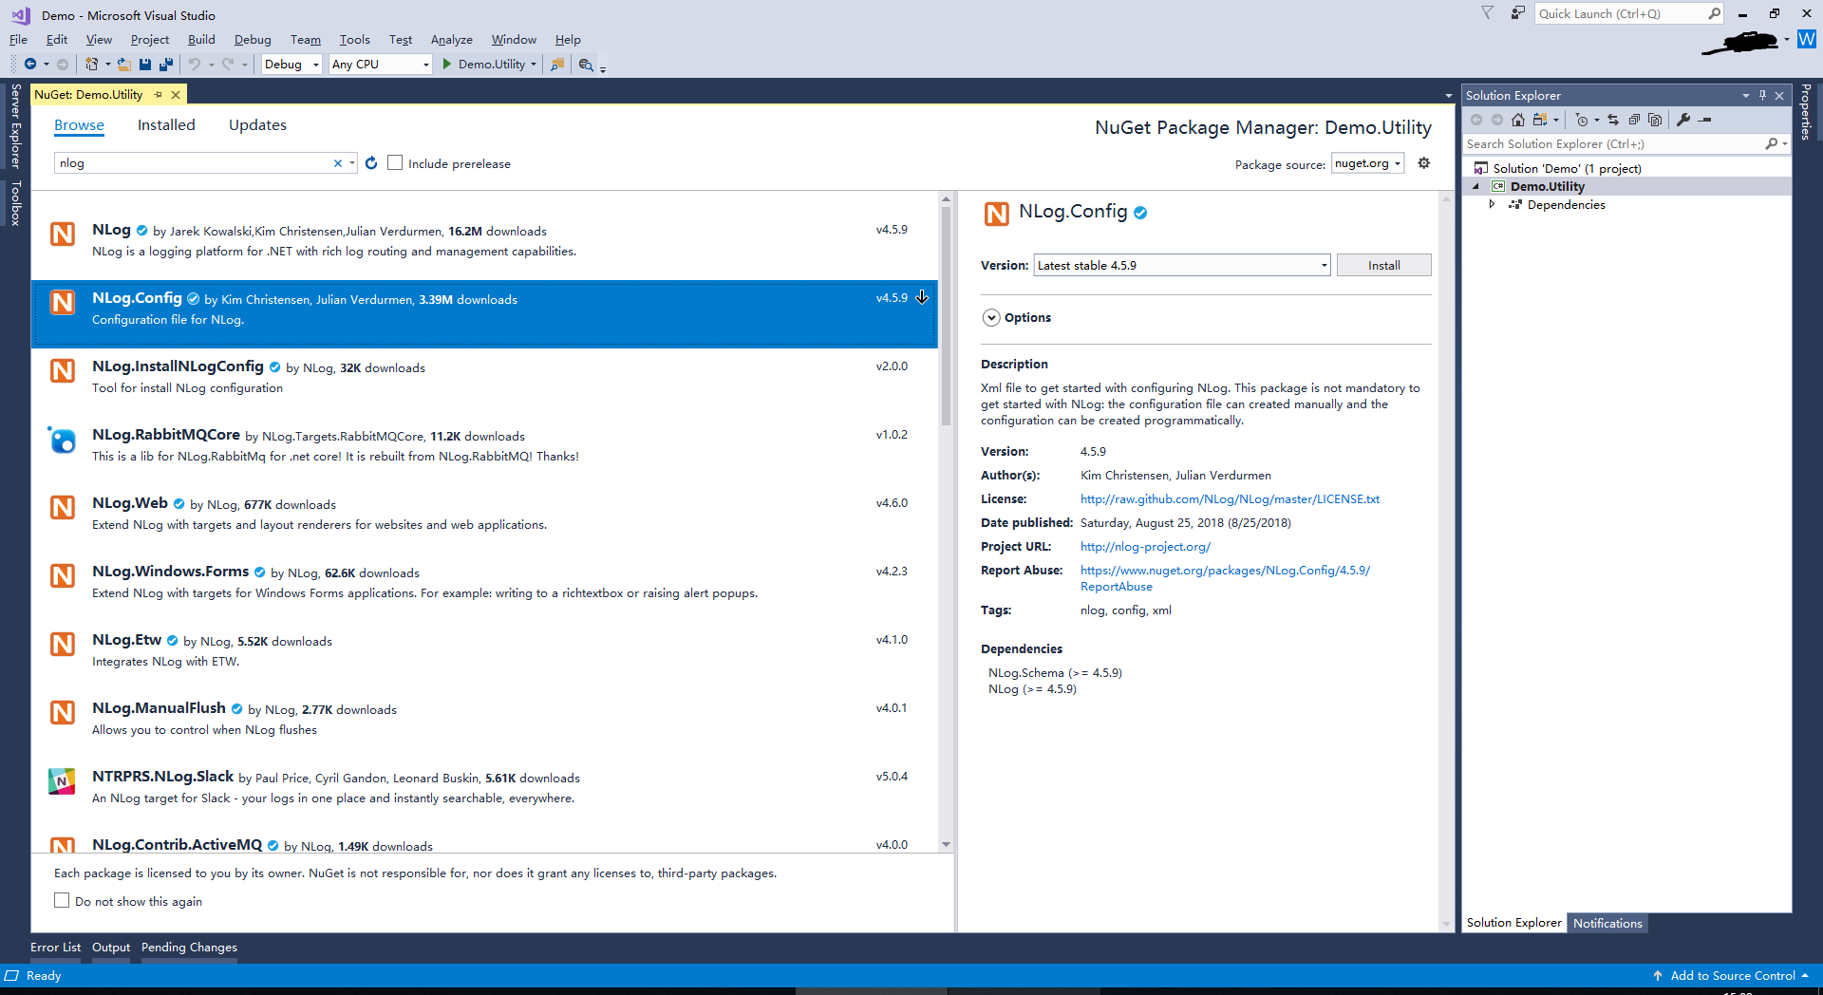Open Solution Explorer window position dropdown
The height and width of the screenshot is (995, 1823).
tap(1745, 95)
